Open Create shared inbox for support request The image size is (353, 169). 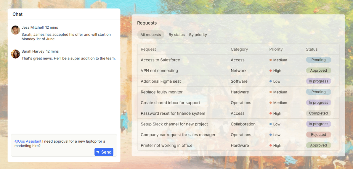238,103
